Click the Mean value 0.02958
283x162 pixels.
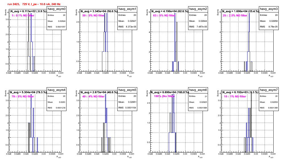274,21
